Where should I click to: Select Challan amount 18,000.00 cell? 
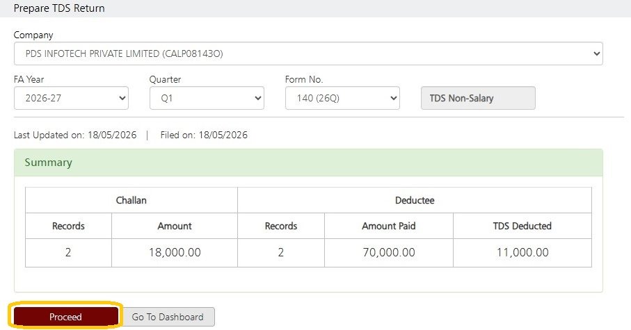coord(175,252)
